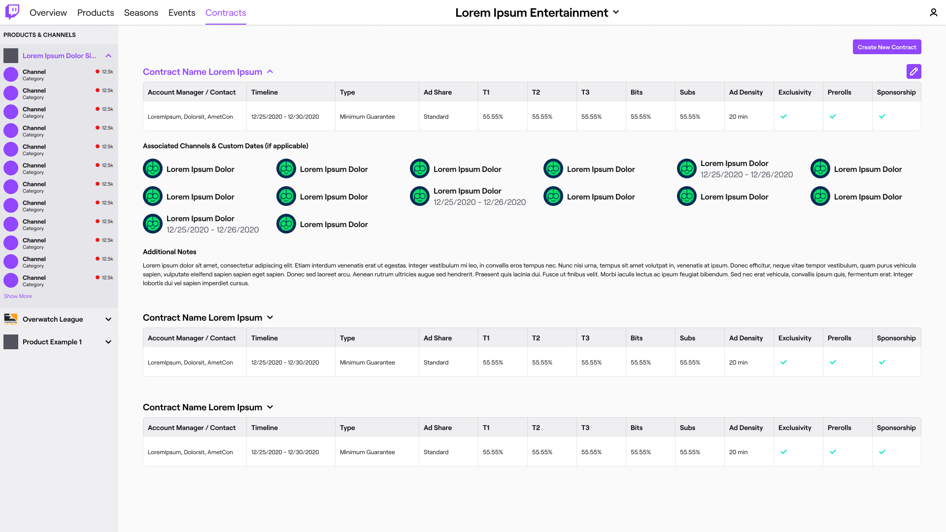Switch to the Seasons tab
The image size is (946, 532).
[x=141, y=13]
